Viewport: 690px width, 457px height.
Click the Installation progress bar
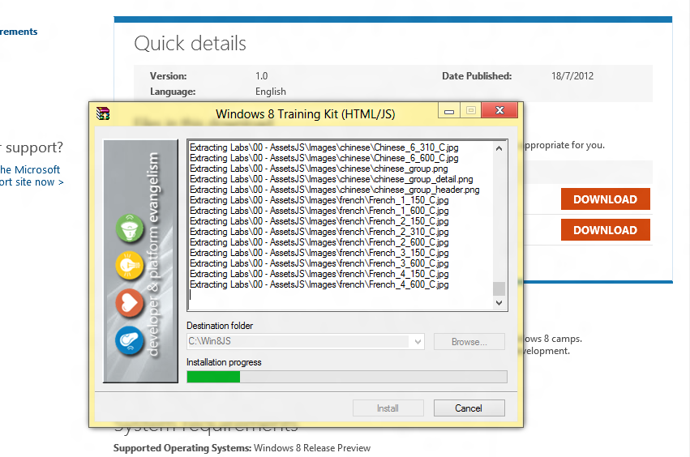pos(347,377)
